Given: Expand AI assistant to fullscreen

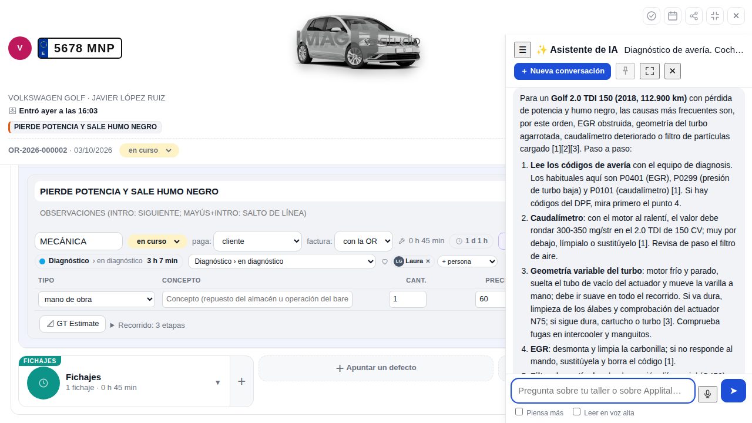Looking at the screenshot, I should pyautogui.click(x=650, y=71).
